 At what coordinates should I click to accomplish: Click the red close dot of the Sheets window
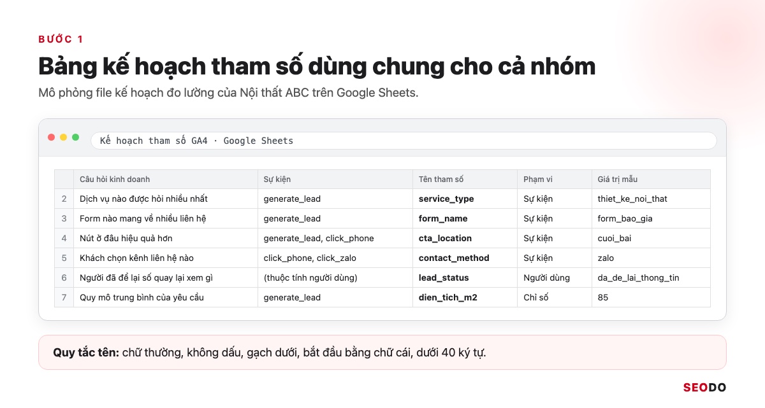coord(52,137)
